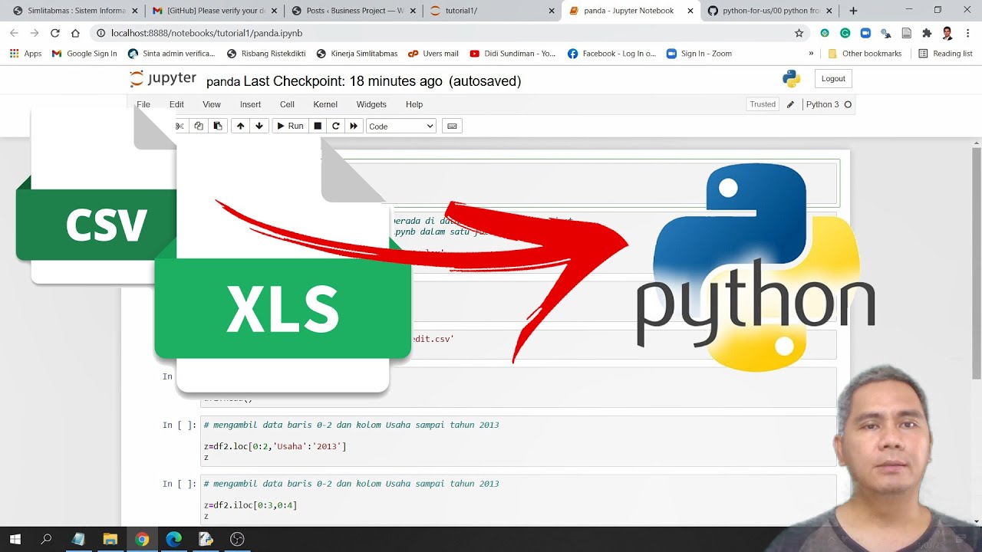Open the Insert menu
The height and width of the screenshot is (552, 982).
tap(250, 104)
